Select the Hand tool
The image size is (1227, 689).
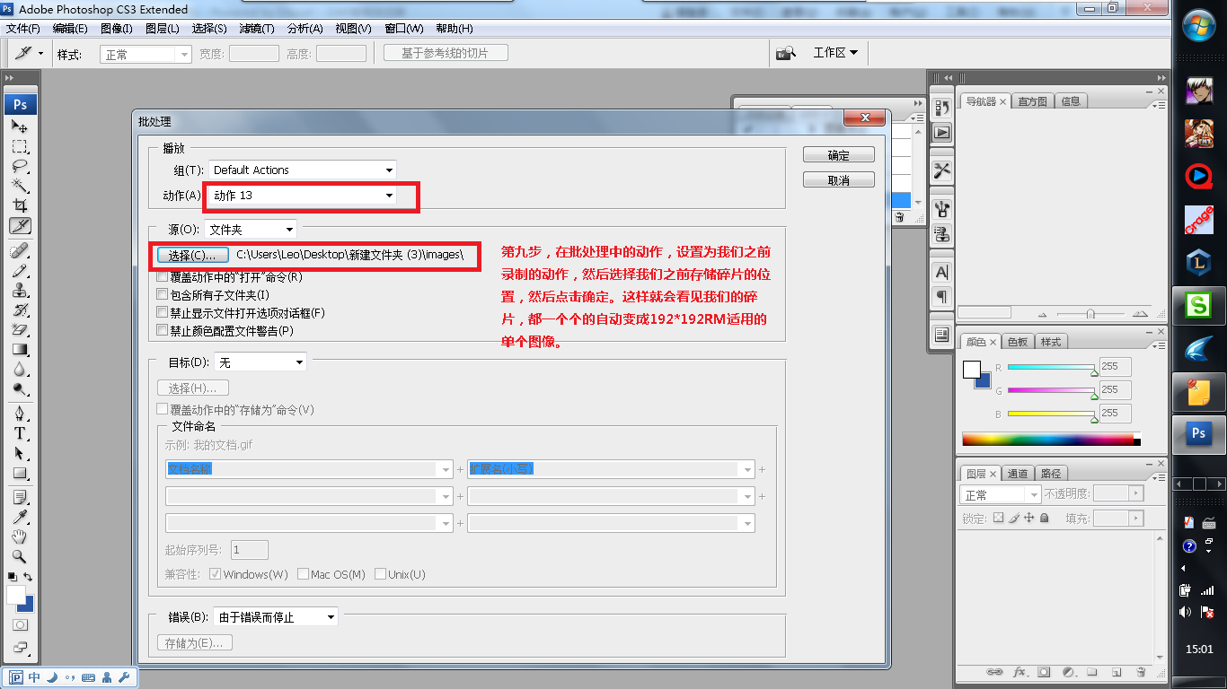[20, 537]
